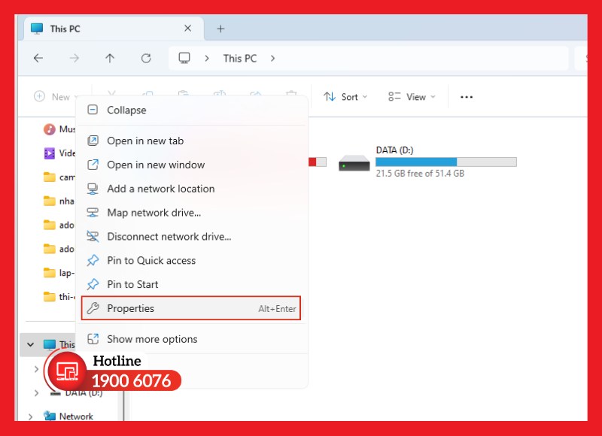Select the Music item in sidebar
This screenshot has height=436, width=602.
coord(59,129)
